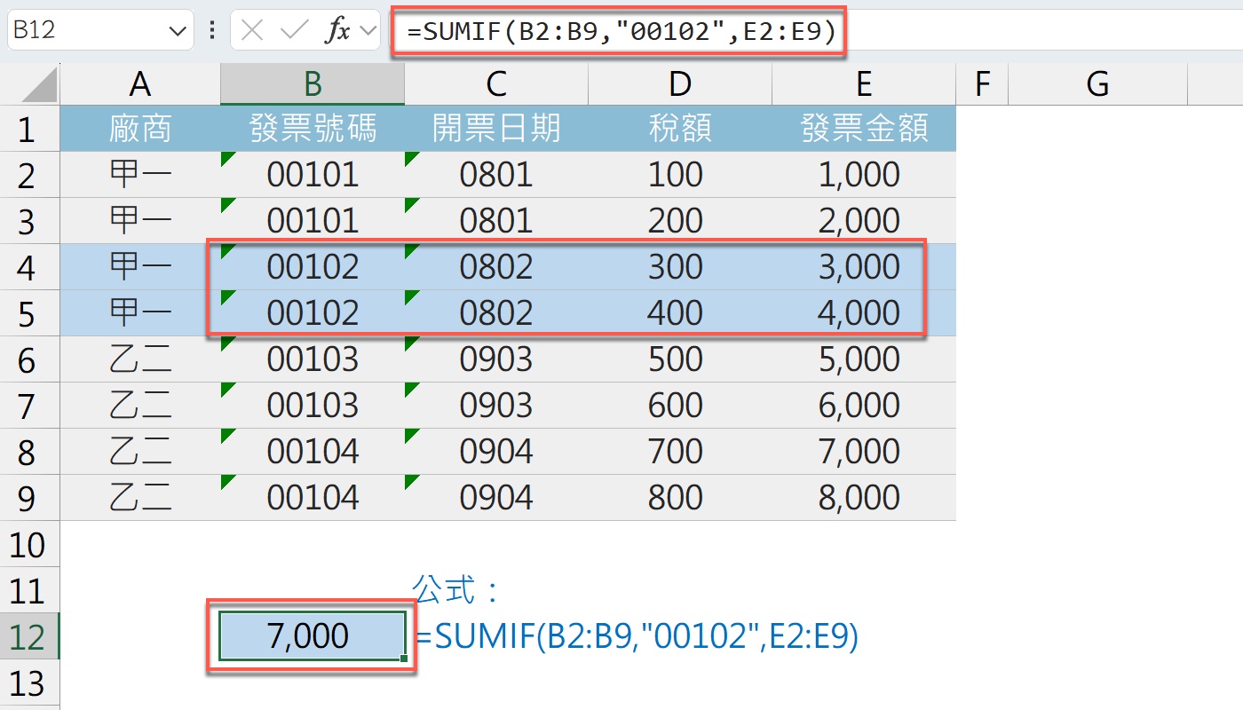
Task: Click the blue SUMIF formula text in row 12
Action: (637, 637)
